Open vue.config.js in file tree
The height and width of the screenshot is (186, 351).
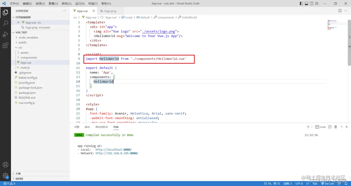[x=40, y=103]
